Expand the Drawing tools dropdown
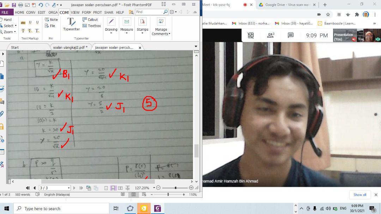The width and height of the screenshot is (381, 214). point(111,33)
